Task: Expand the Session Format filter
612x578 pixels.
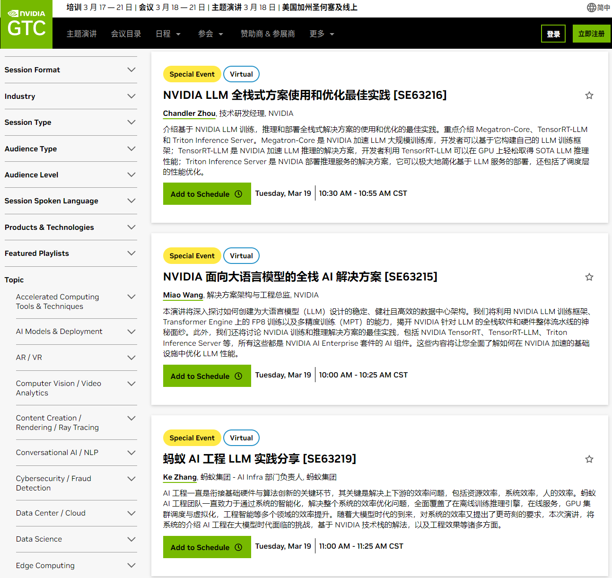Action: pos(70,70)
